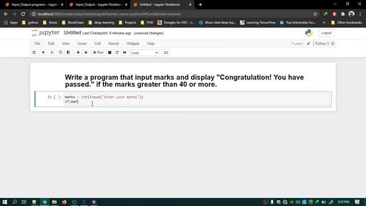
Task: Click the Logout button
Action: tap(327, 33)
